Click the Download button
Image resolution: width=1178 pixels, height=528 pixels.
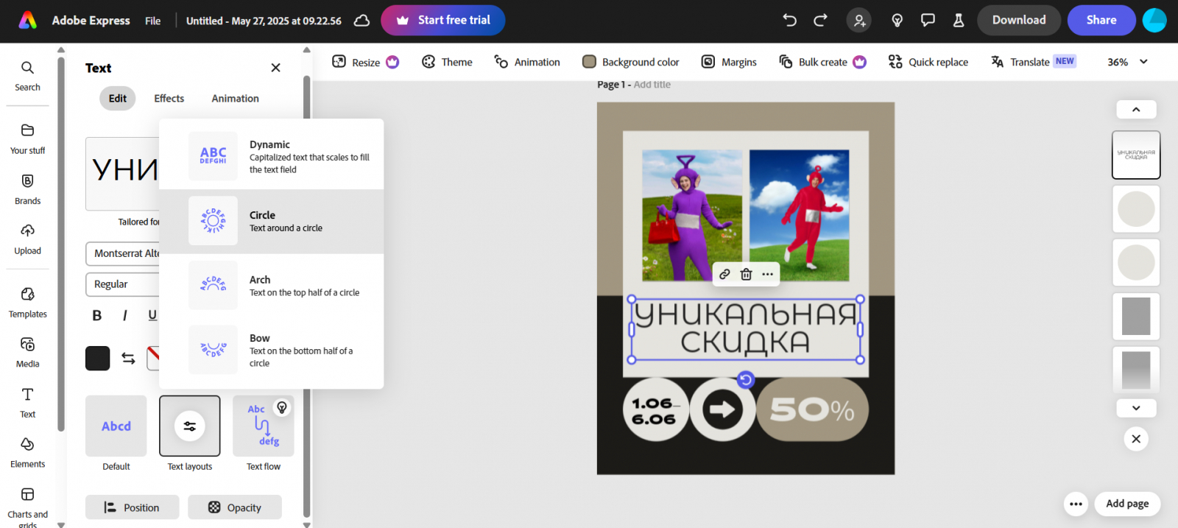coord(1019,20)
